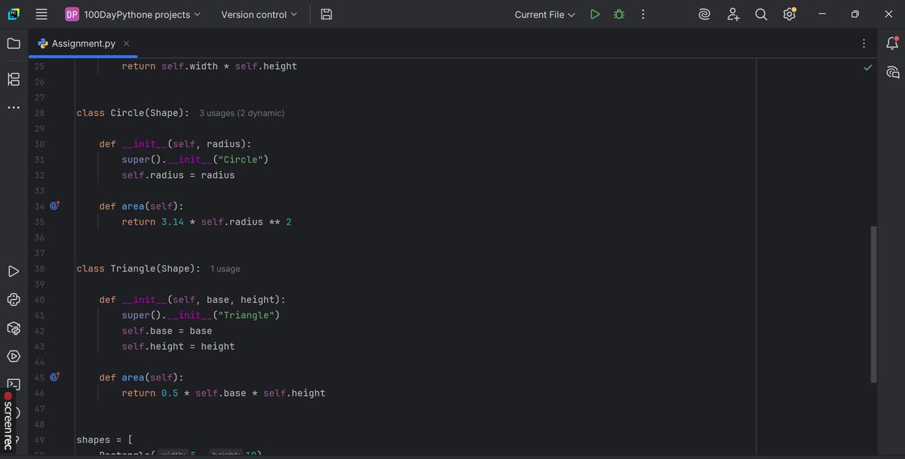Open the Services tool window
The height and width of the screenshot is (459, 905).
tap(14, 356)
